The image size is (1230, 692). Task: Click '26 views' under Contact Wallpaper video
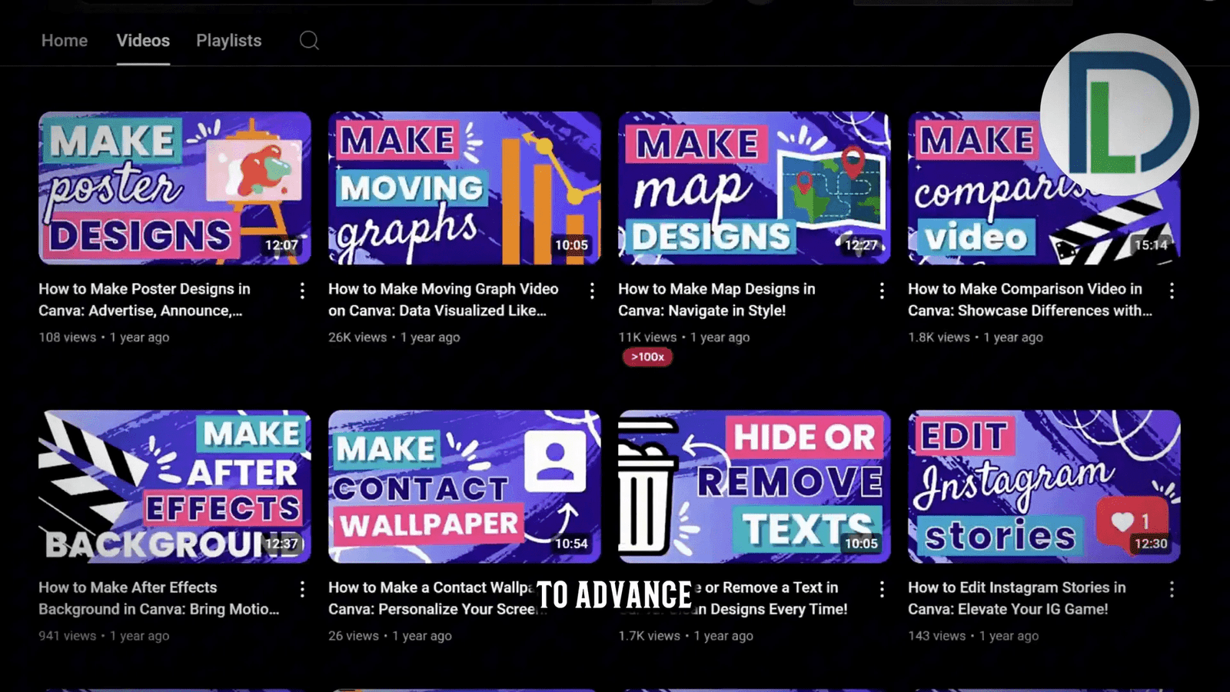click(354, 636)
